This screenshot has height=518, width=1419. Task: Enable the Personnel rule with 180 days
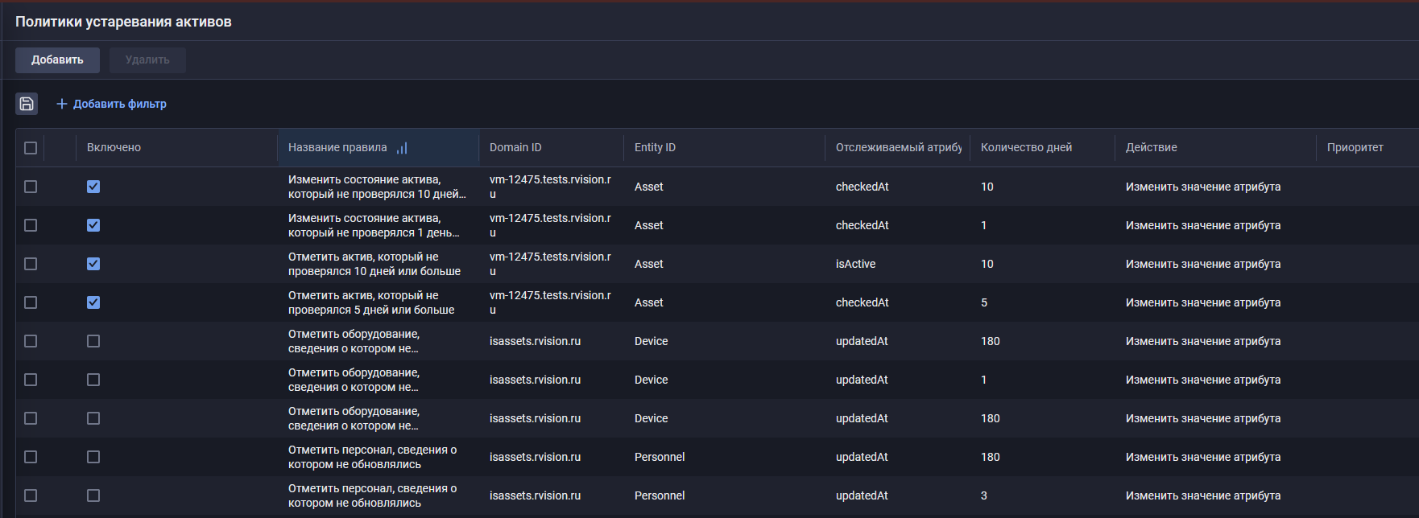coord(93,457)
